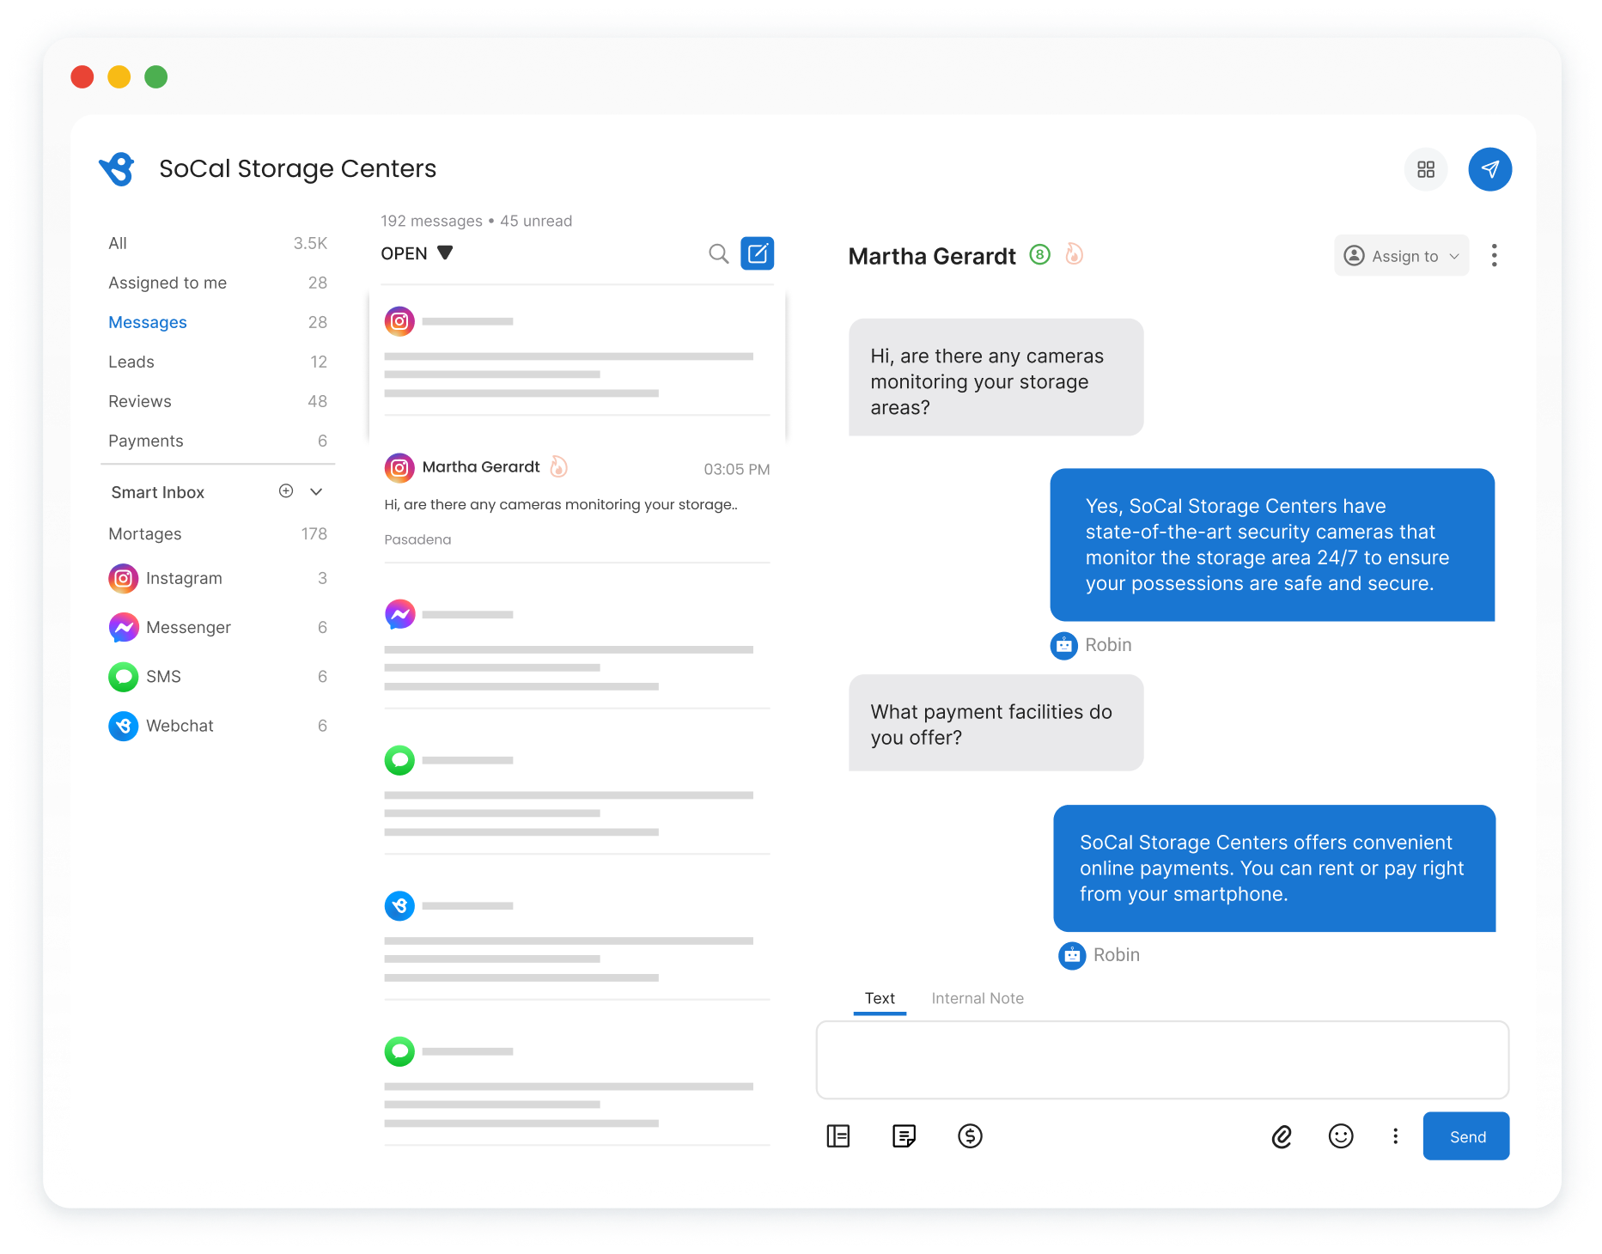Open the saved replies/notes icon

pos(903,1135)
